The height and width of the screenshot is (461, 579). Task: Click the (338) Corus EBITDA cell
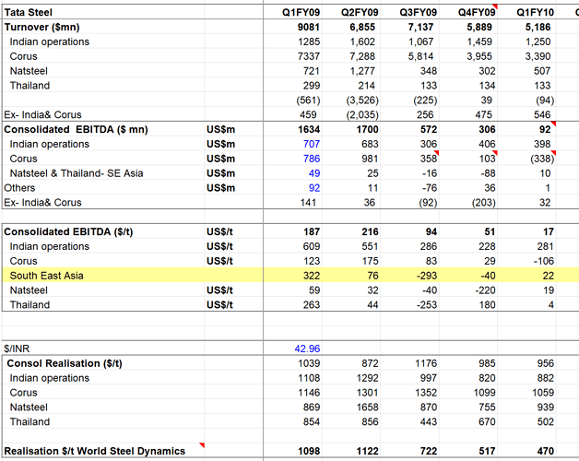(x=542, y=159)
